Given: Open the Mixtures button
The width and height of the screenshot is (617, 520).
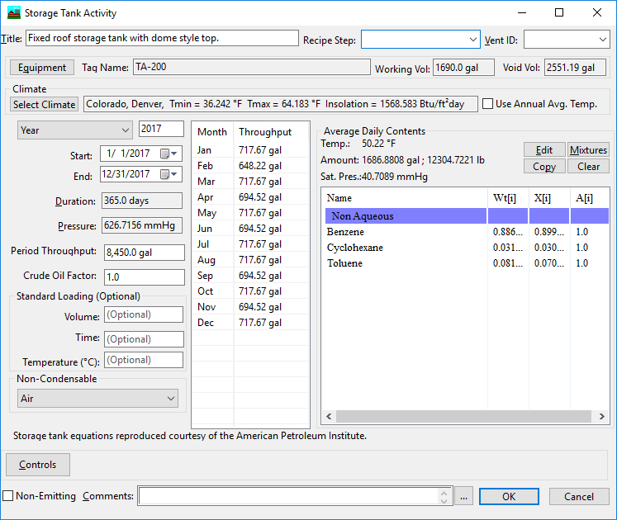Looking at the screenshot, I should tap(588, 150).
